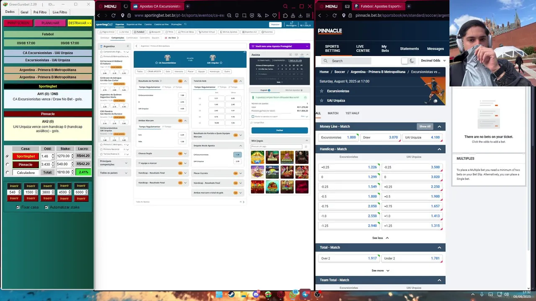Collapse Money Line - Match section
This screenshot has width=536, height=301.
[439, 127]
